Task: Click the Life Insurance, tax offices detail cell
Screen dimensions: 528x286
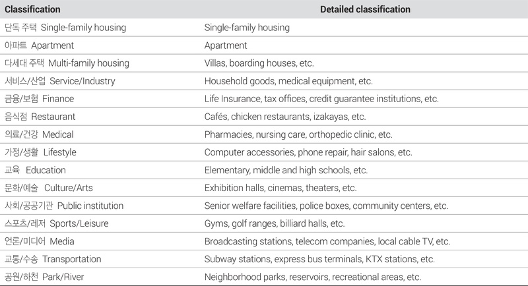Action: point(321,99)
